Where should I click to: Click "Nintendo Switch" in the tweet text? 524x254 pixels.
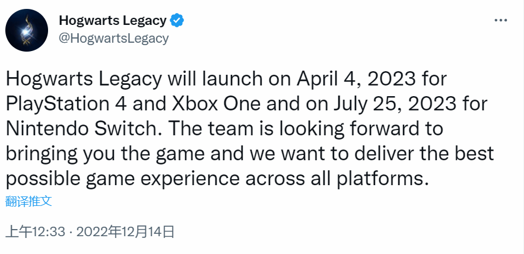click(81, 129)
